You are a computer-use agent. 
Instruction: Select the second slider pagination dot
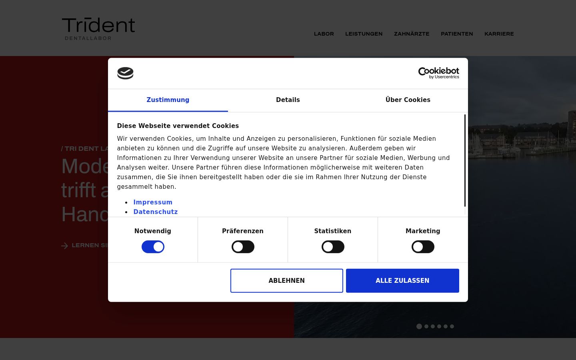(x=426, y=326)
